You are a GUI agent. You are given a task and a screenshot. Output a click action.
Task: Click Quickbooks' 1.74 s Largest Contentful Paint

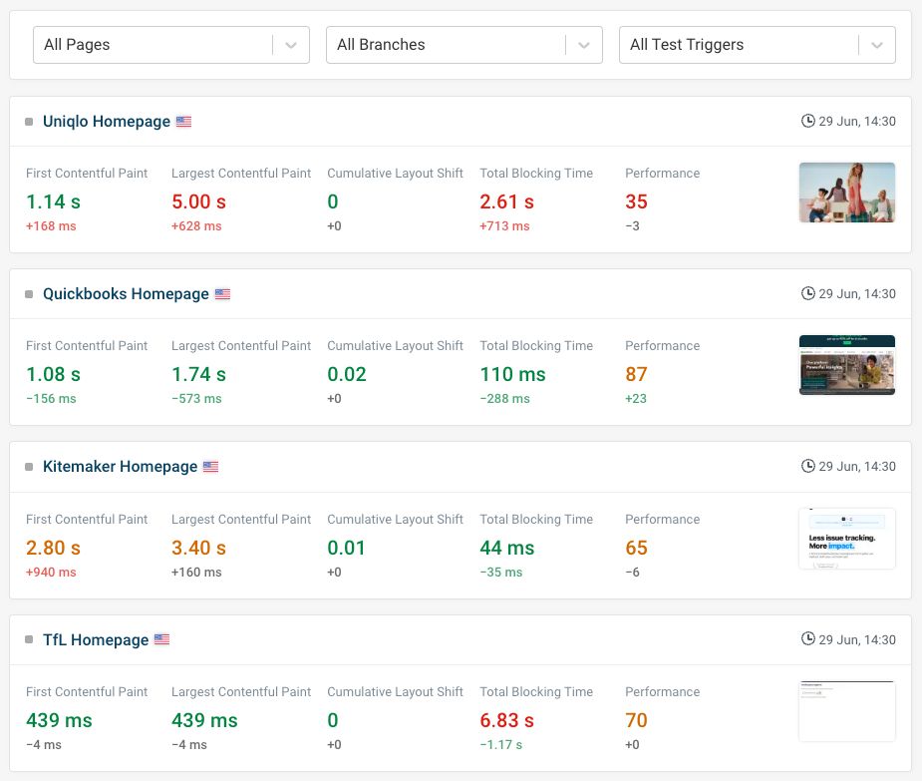coord(198,374)
